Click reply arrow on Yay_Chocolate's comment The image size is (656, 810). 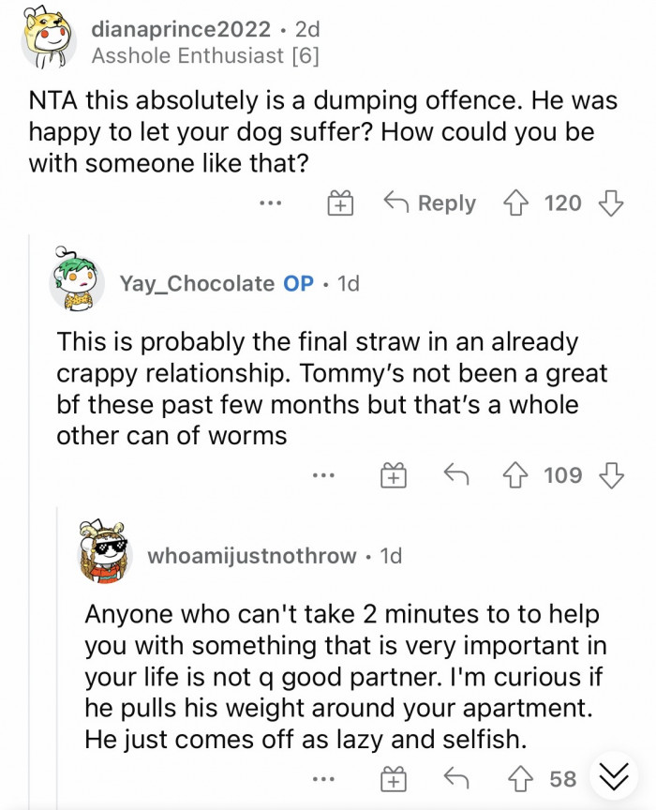(x=456, y=475)
